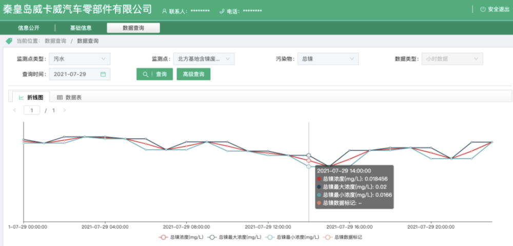513x246 pixels.
Task: Click the tooltip timestamp 2021-07-29 14:00:00
Action: [x=344, y=171]
